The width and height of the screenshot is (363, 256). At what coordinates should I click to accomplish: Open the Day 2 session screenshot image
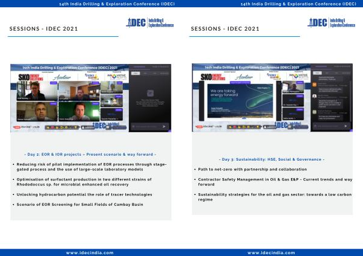tap(91, 98)
